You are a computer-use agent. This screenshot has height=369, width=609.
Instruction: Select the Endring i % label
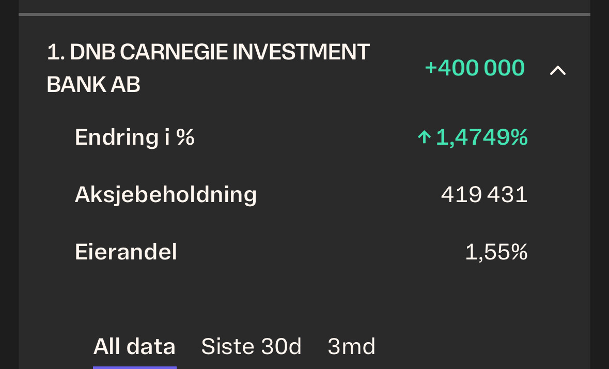pos(134,137)
